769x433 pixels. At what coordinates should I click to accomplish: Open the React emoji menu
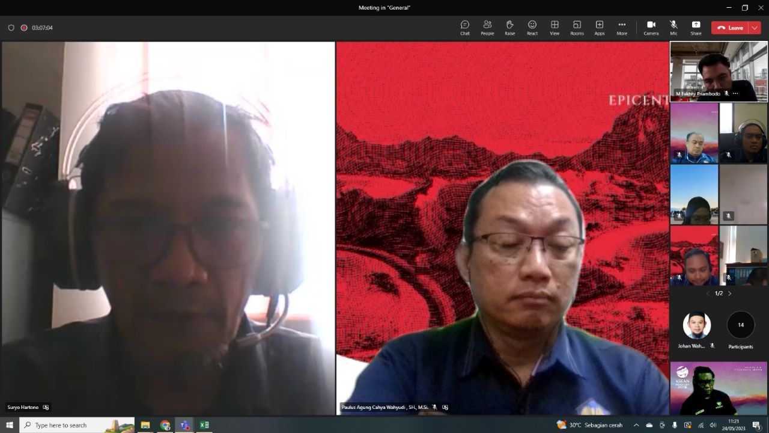click(532, 28)
